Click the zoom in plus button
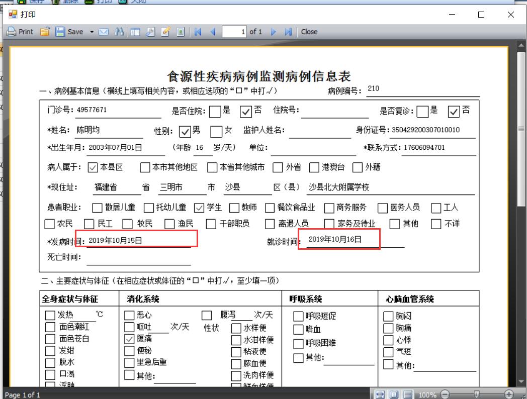 pos(509,394)
